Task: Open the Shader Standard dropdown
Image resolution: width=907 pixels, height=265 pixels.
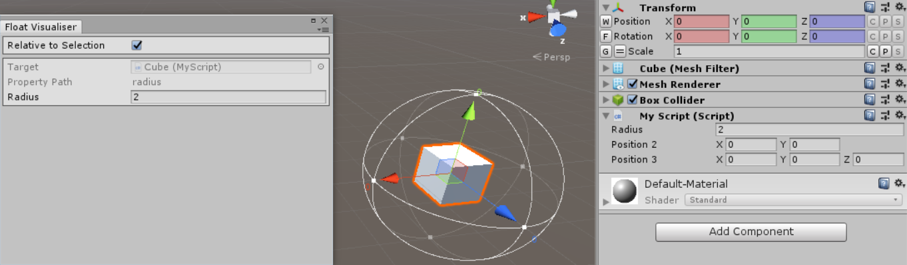Action: tap(793, 200)
